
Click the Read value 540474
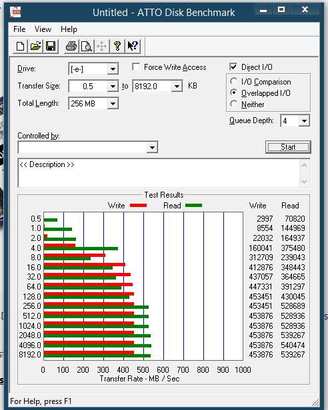point(293,345)
